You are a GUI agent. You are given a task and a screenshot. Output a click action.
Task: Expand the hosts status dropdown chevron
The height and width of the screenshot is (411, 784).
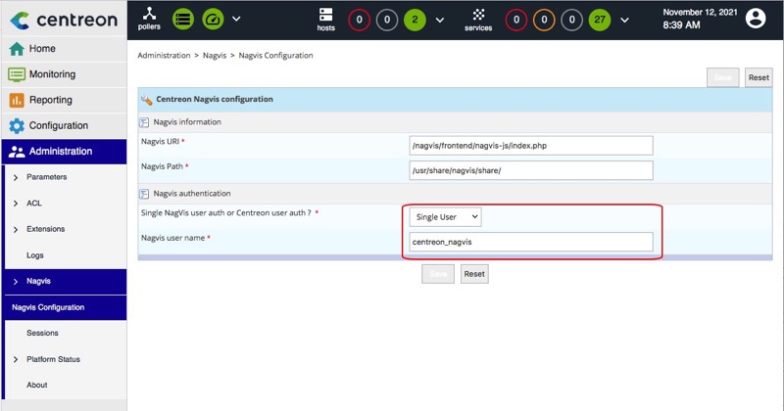(x=440, y=20)
